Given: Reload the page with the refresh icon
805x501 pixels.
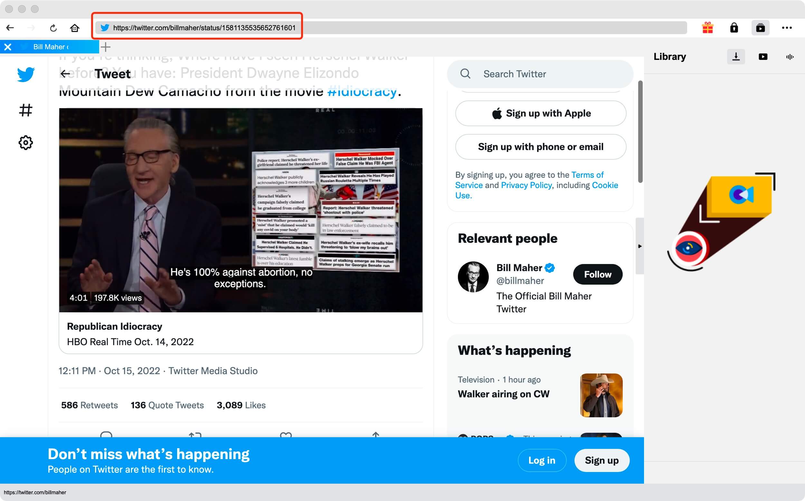Looking at the screenshot, I should click(53, 28).
